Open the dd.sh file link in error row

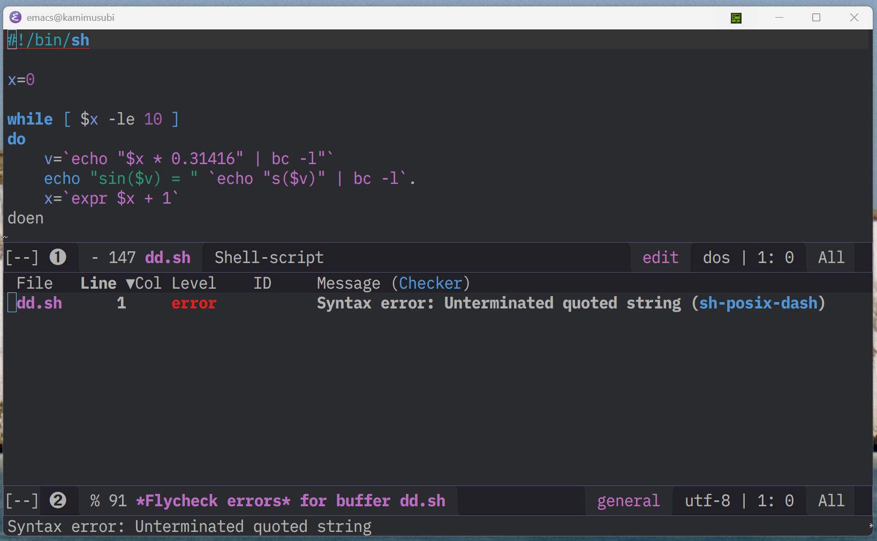coord(39,303)
